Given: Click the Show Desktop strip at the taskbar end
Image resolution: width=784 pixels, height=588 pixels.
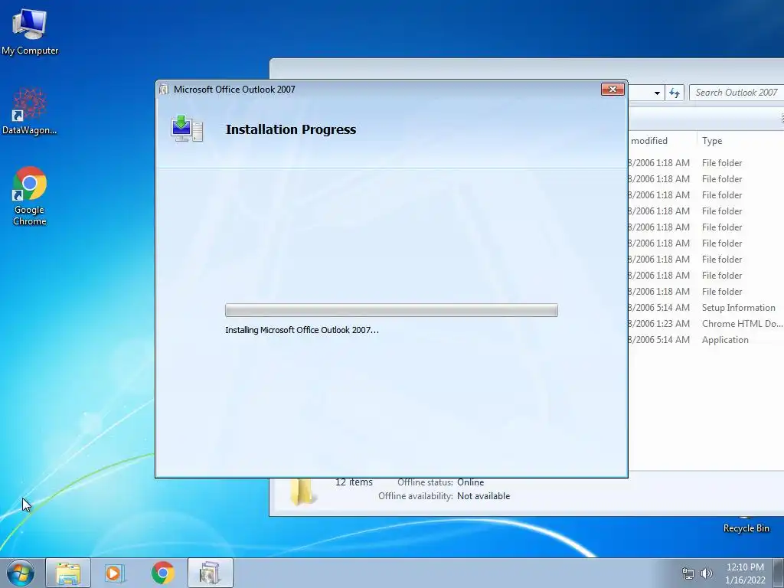Looking at the screenshot, I should [x=779, y=573].
